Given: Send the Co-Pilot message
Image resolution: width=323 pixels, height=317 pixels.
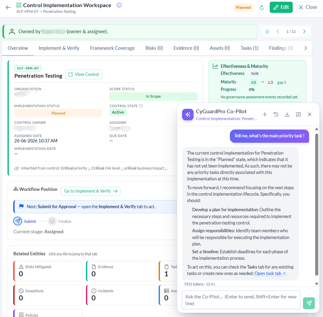Looking at the screenshot, I should click(309, 303).
